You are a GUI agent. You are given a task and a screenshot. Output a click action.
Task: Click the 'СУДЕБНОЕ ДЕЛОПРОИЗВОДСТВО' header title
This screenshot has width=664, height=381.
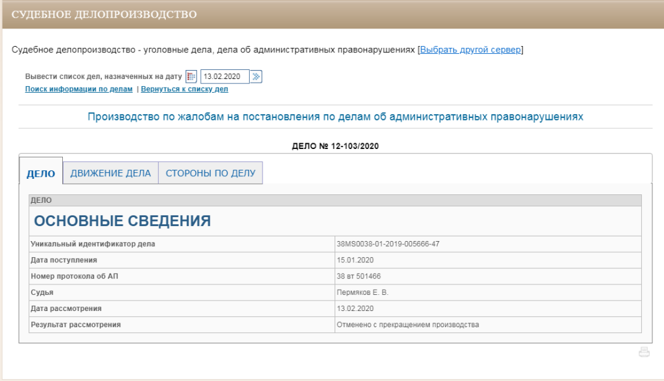104,14
